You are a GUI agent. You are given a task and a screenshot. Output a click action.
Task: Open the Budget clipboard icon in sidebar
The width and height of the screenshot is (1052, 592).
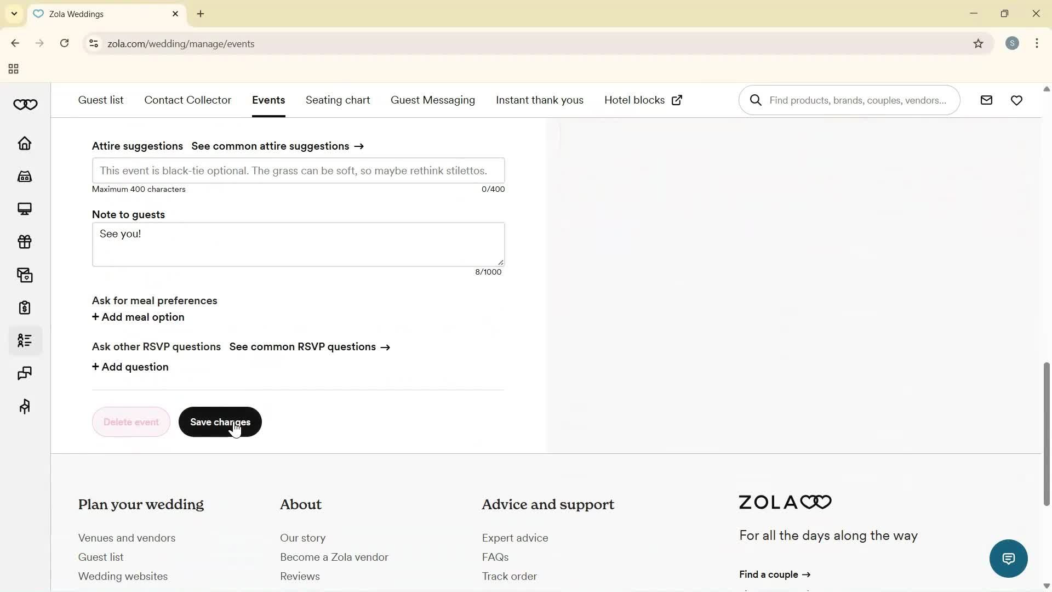[25, 308]
